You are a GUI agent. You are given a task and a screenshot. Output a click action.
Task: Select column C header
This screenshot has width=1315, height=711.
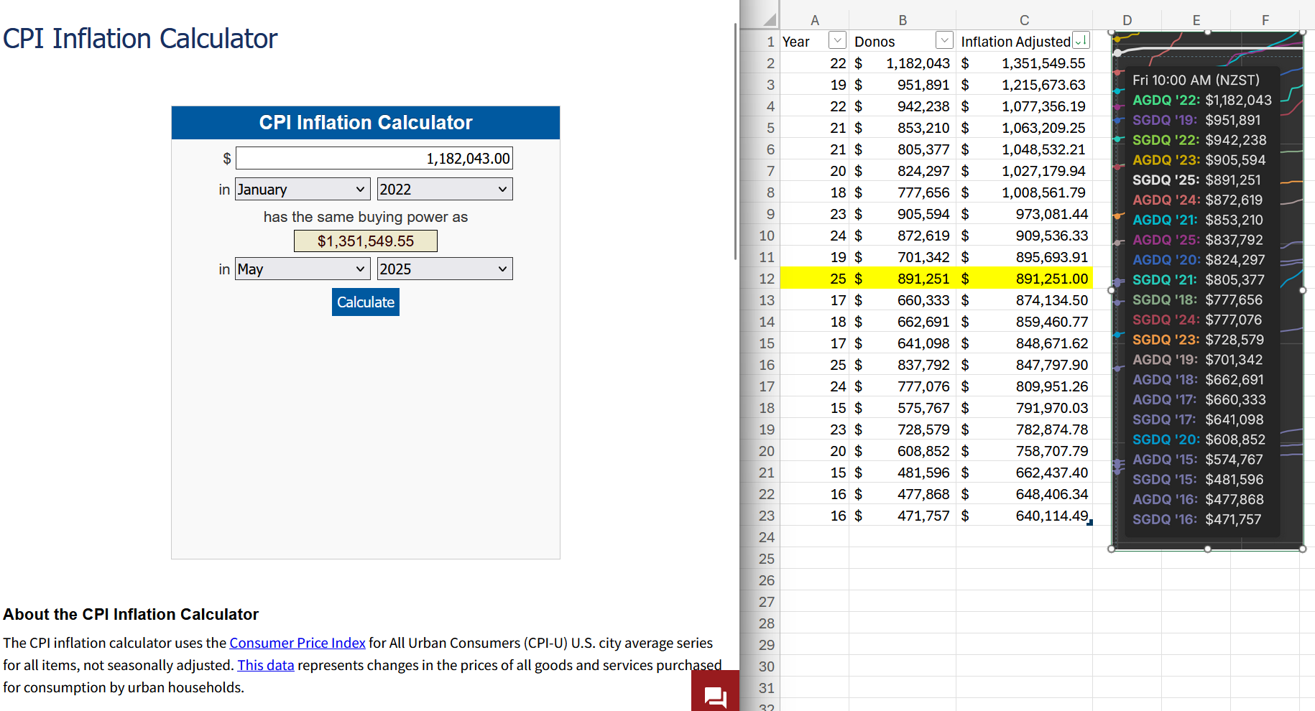(1024, 20)
